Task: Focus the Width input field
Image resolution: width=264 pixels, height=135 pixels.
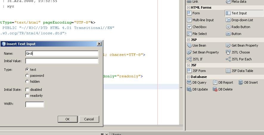Action: [x=35, y=105]
